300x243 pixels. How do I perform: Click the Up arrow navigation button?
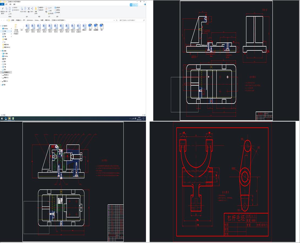coord(7,20)
